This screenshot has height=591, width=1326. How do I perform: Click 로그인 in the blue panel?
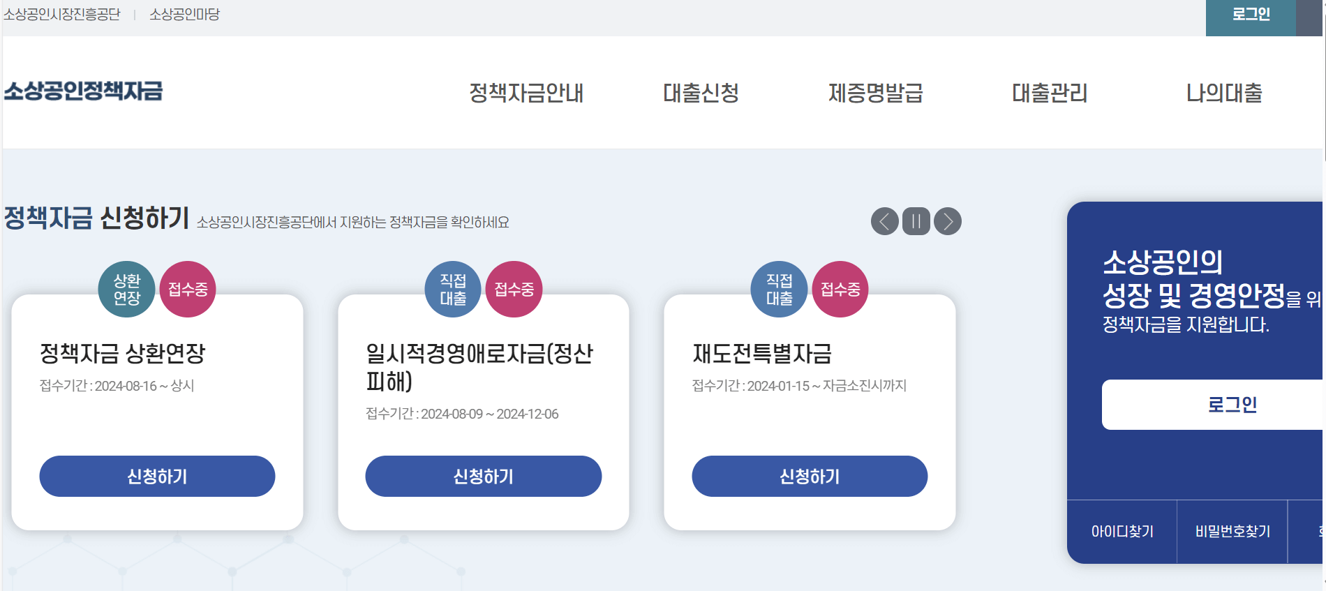pos(1234,405)
